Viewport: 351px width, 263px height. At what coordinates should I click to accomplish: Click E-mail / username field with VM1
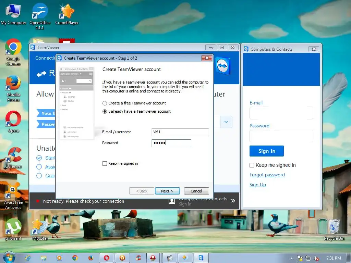click(x=180, y=132)
